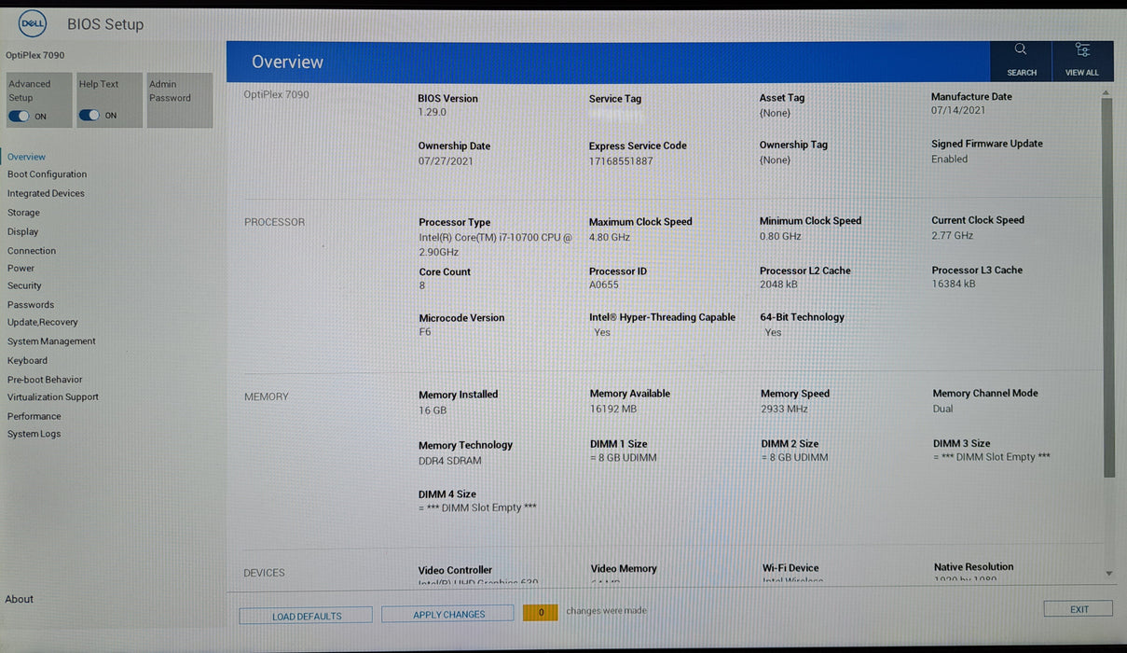Click Memory Available 16192 MB
This screenshot has height=653, width=1127.
pyautogui.click(x=613, y=409)
